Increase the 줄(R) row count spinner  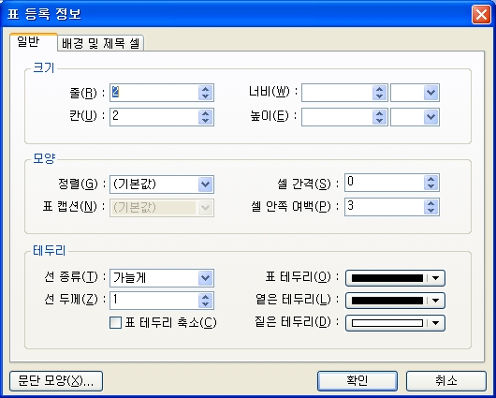click(206, 89)
